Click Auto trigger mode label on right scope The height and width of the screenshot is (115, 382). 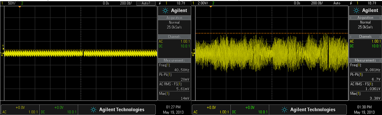click(x=337, y=3)
